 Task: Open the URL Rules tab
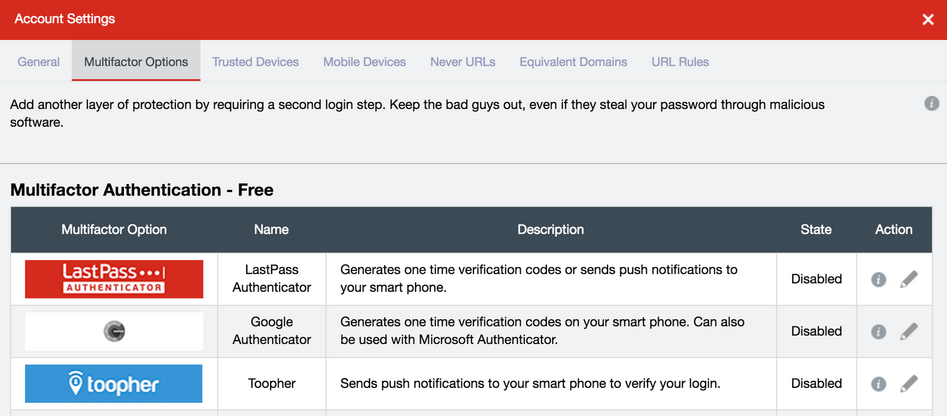680,61
